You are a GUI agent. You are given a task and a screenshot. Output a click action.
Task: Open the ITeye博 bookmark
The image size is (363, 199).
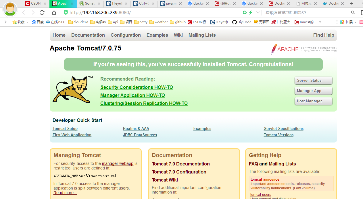pos(219,22)
